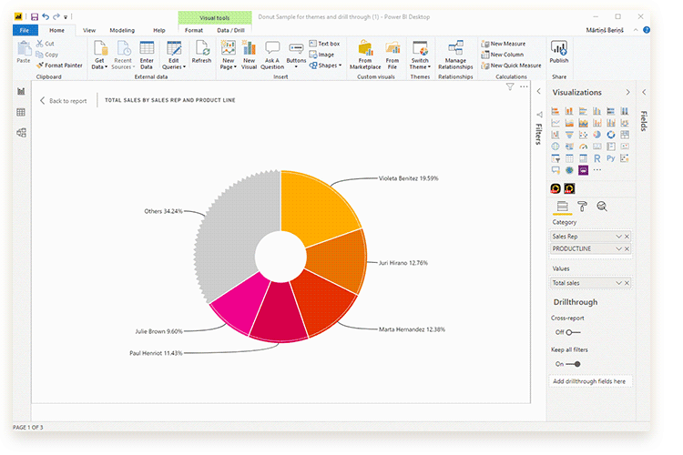Open the Switch Theme dropdown
Image resolution: width=683 pixels, height=455 pixels.
[x=420, y=55]
